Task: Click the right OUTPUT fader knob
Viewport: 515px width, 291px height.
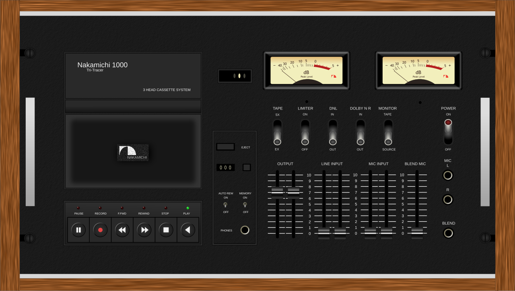Action: pos(293,193)
